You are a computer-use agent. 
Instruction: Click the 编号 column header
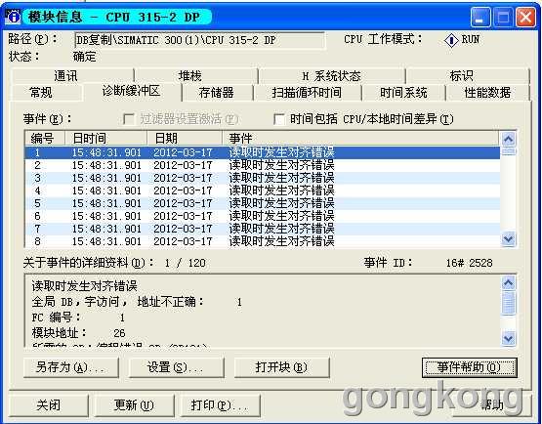pos(45,139)
